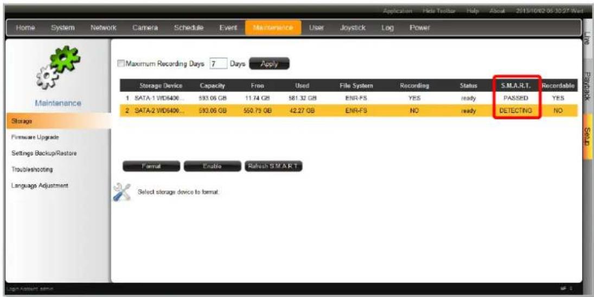Click the Storage Device column header
The image size is (594, 297).
[161, 86]
